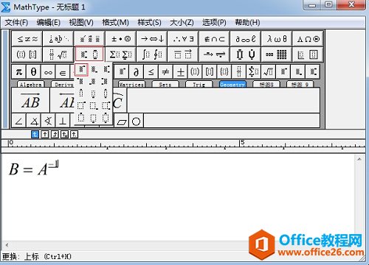Insert the infinity symbol from the small bar
Screen dimensions: 369x265
coord(48,72)
